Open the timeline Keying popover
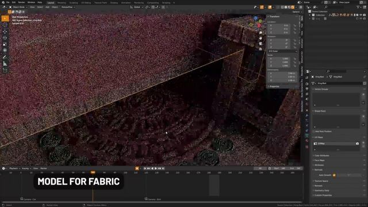 point(25,168)
